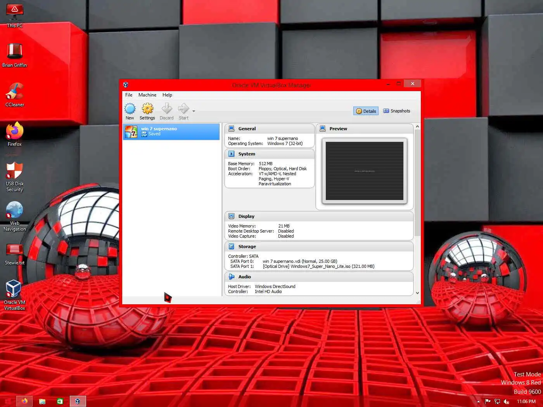
Task: Show hidden tray icons arrow
Action: pos(478,402)
